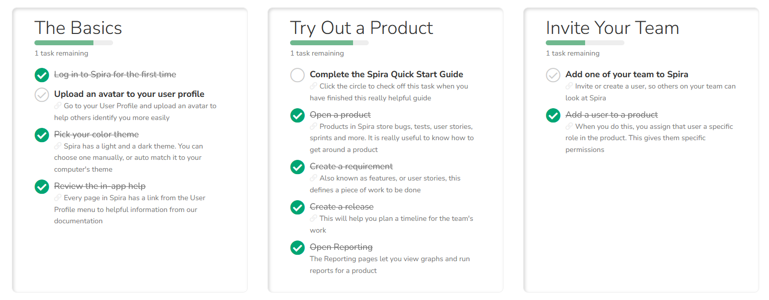Click the link icon under Quick Start Guide task
This screenshot has width=769, height=300.
[x=315, y=86]
